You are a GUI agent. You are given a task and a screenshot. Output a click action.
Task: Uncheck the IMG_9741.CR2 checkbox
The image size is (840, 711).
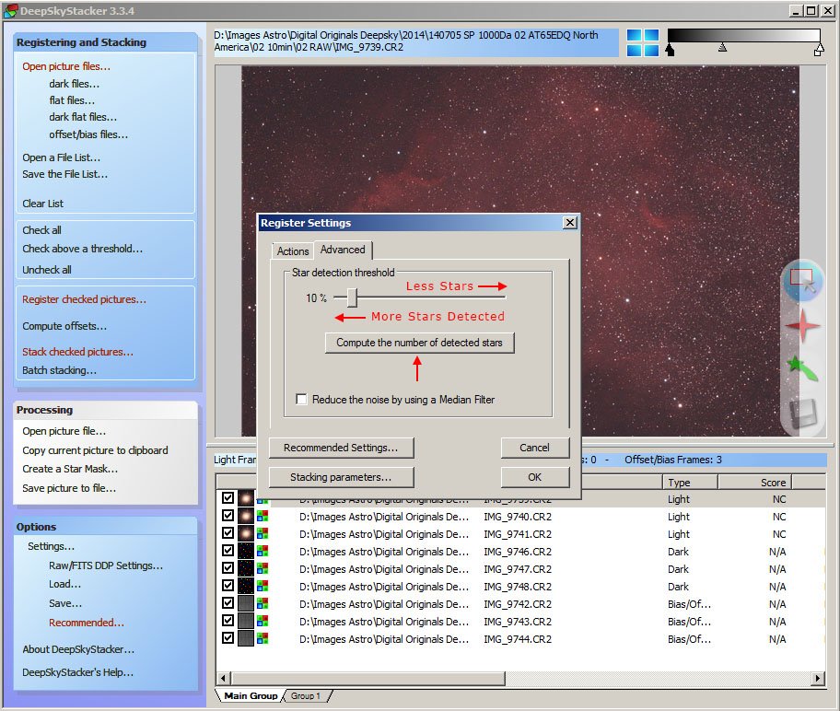click(228, 533)
